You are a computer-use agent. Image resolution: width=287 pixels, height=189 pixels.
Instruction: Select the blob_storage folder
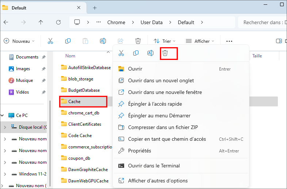click(x=77, y=79)
